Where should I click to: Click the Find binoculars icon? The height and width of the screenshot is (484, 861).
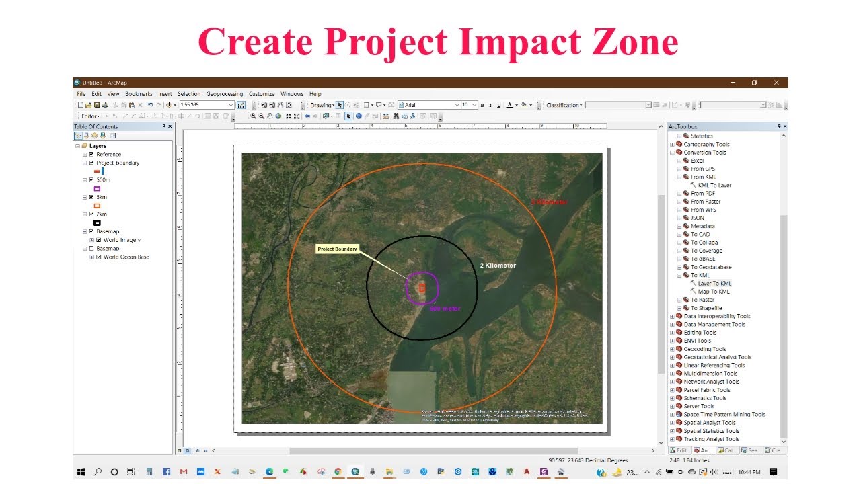pyautogui.click(x=396, y=116)
